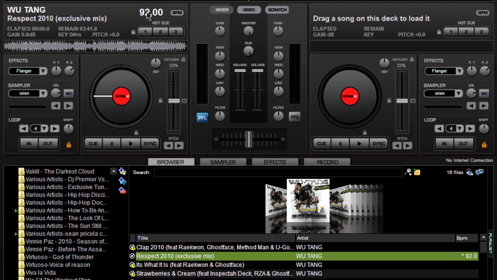
Task: Set right deck loop IN point
Action: tap(444, 144)
